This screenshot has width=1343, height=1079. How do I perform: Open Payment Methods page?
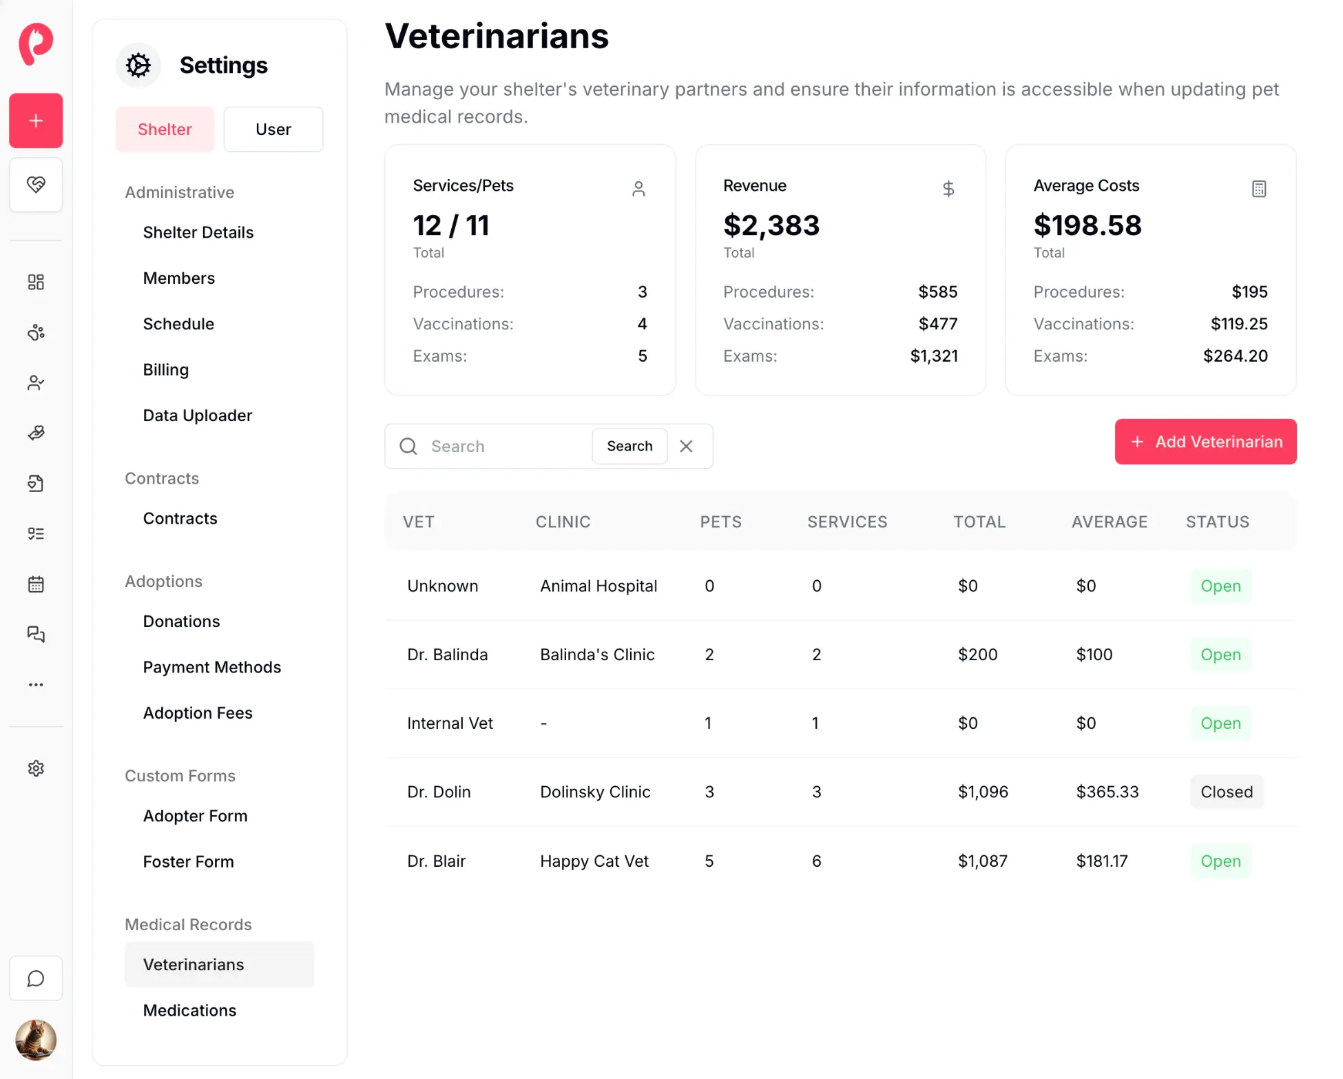[212, 668]
